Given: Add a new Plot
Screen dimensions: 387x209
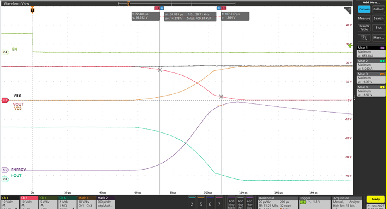Looking at the screenshot, I should 378,27.
